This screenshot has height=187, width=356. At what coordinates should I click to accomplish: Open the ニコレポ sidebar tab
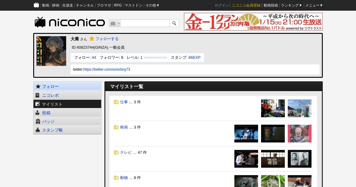(x=67, y=95)
